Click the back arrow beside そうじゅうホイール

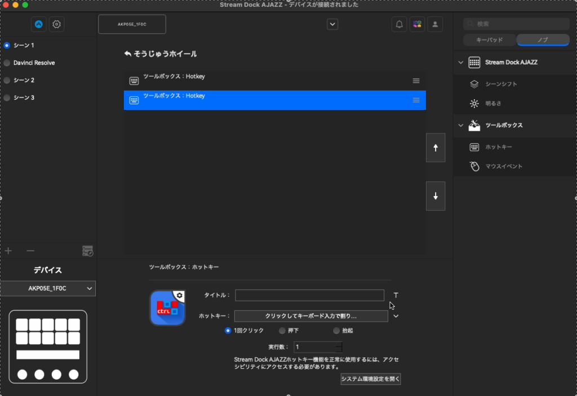click(x=128, y=54)
